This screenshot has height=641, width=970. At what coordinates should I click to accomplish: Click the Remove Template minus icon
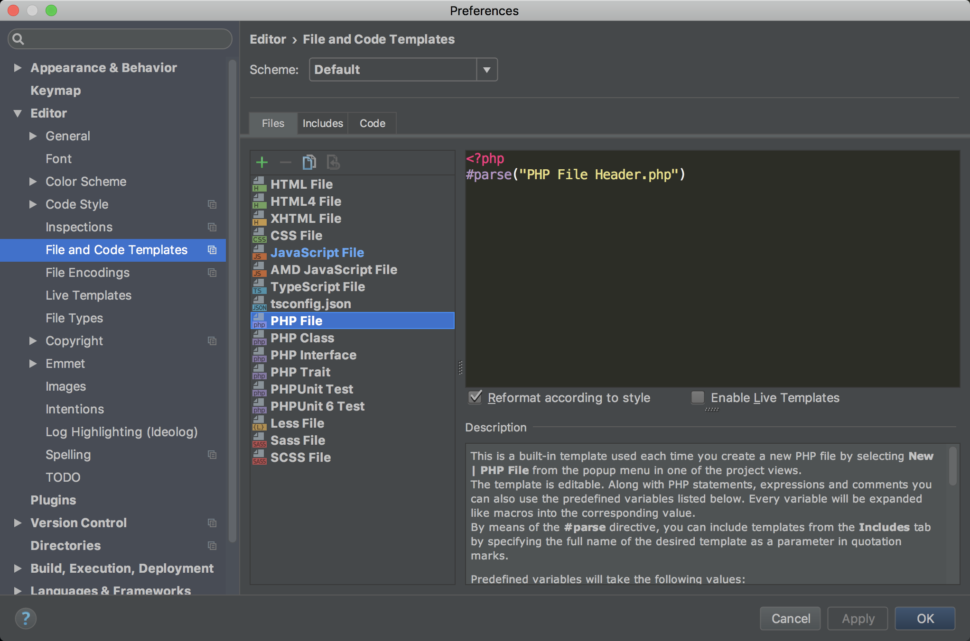(285, 163)
